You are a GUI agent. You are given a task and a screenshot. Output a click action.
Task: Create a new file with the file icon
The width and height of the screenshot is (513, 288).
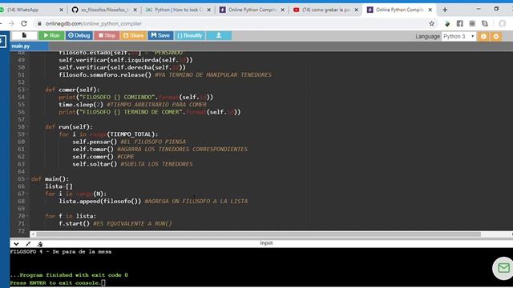(x=24, y=35)
